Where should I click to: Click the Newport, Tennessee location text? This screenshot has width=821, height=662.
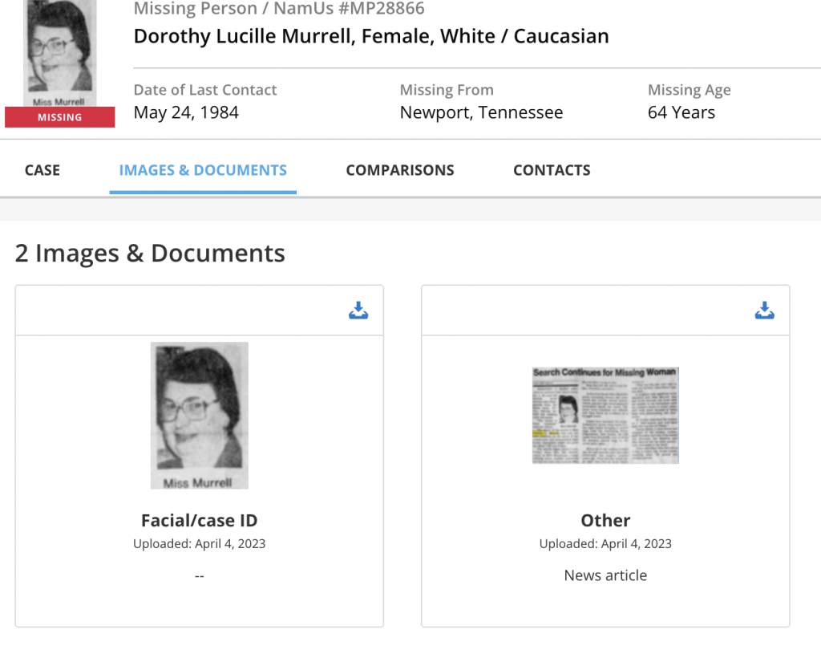[x=481, y=112]
